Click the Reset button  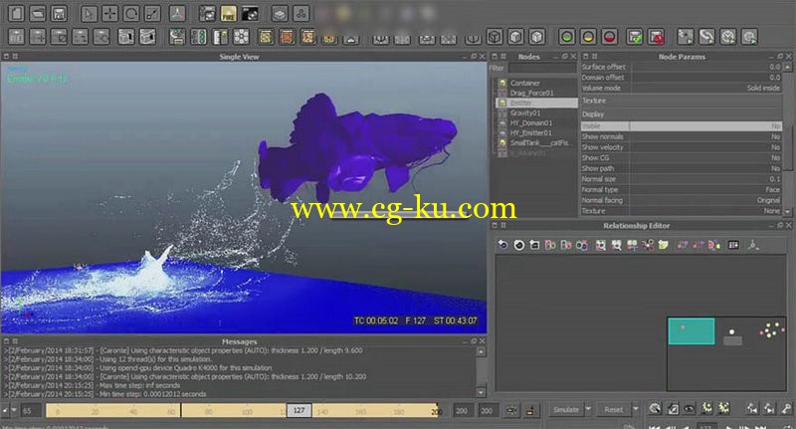click(613, 410)
